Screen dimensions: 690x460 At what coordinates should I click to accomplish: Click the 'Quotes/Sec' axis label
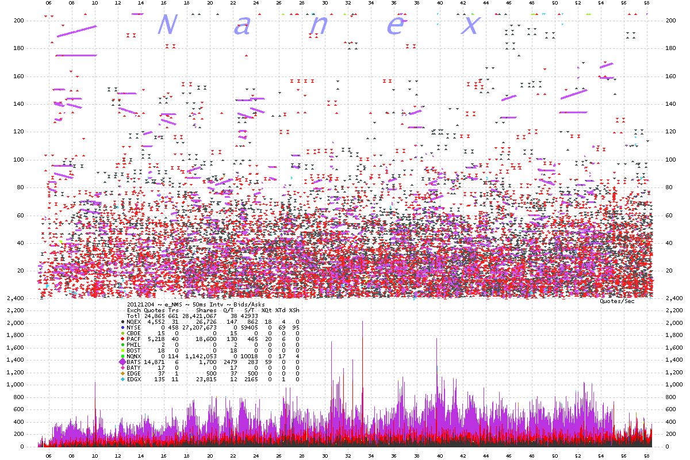click(x=617, y=301)
